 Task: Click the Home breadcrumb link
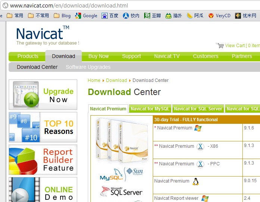[94, 80]
